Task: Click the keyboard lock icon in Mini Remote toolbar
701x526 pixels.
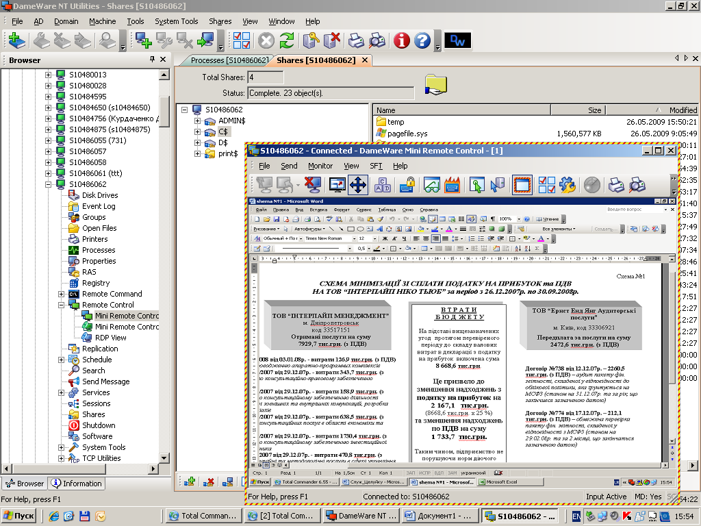Action: 408,184
